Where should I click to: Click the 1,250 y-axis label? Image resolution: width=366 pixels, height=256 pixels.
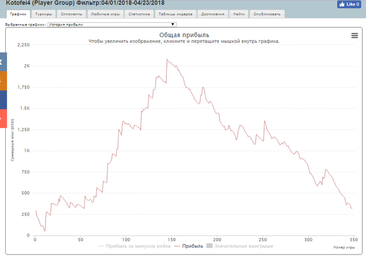pos(24,129)
